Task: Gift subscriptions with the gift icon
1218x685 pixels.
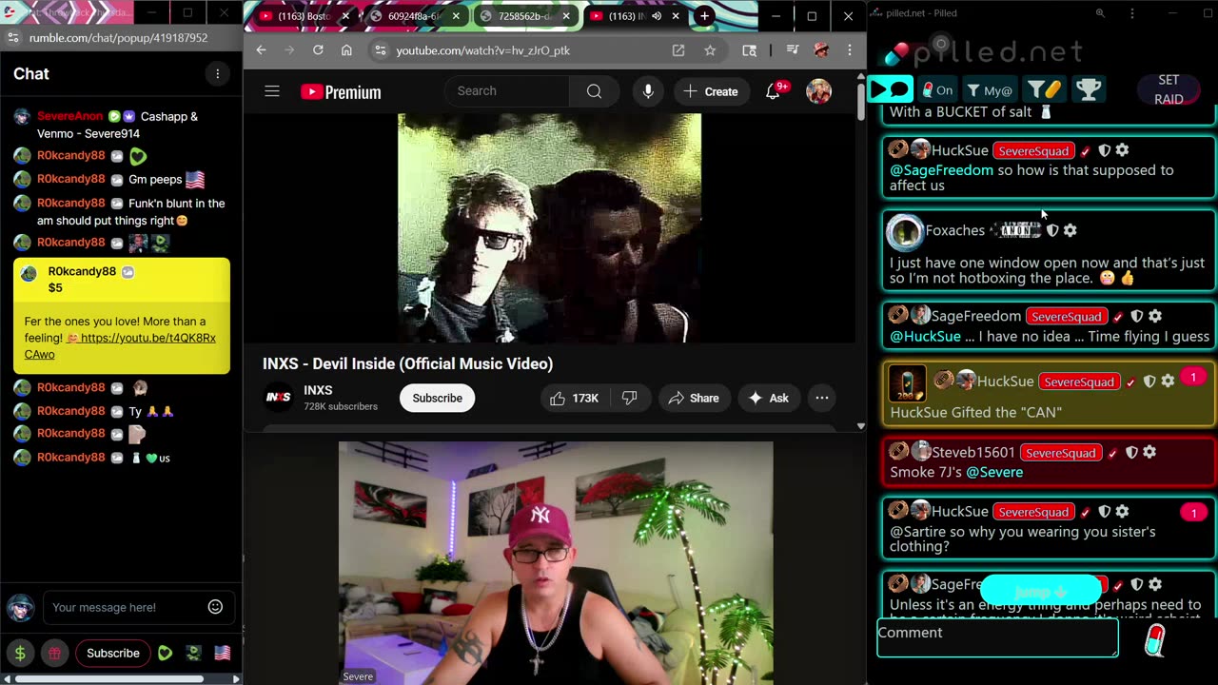Action: click(x=55, y=653)
